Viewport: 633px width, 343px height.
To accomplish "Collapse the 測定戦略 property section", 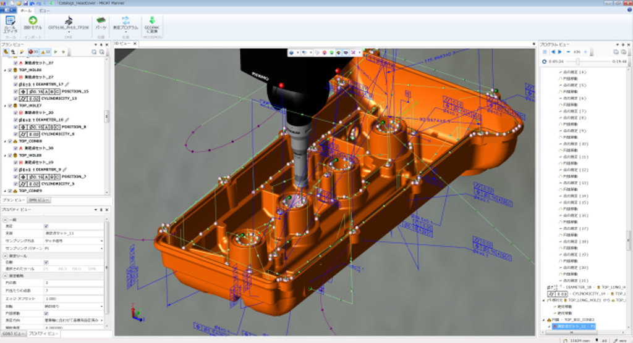I will 5,276.
